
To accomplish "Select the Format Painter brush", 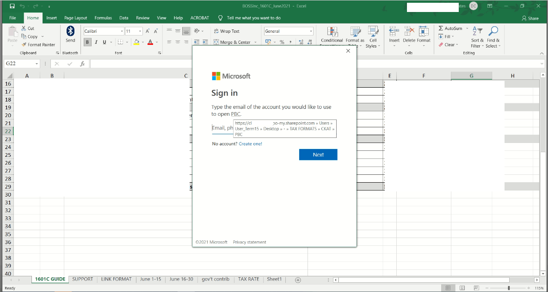I will click(x=24, y=45).
